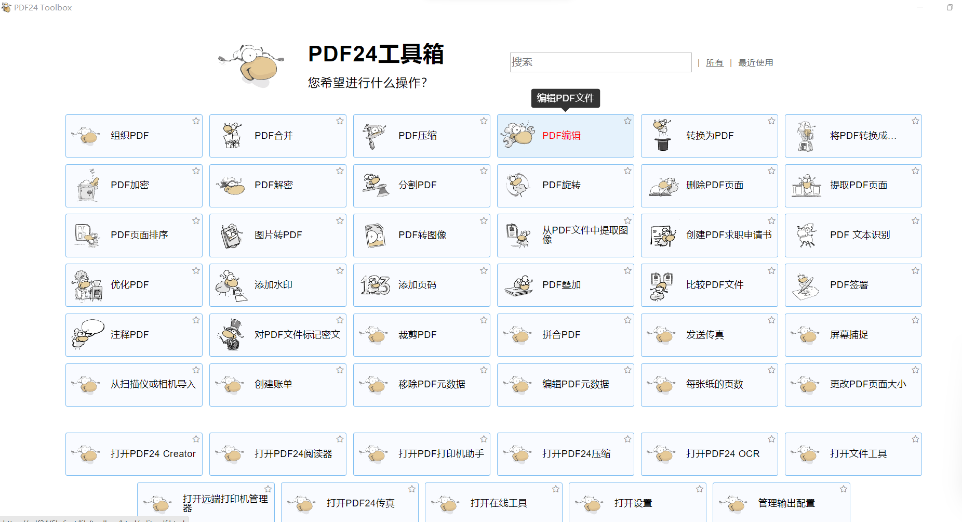Select the PDF解密 bandit icon

[x=231, y=186]
